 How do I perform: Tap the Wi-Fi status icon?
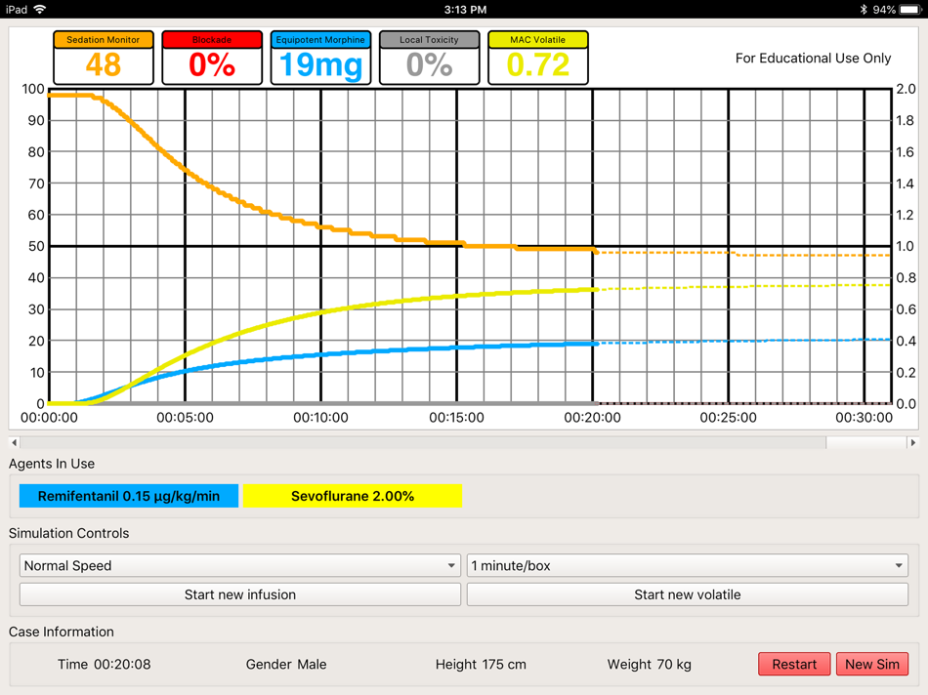[40, 10]
